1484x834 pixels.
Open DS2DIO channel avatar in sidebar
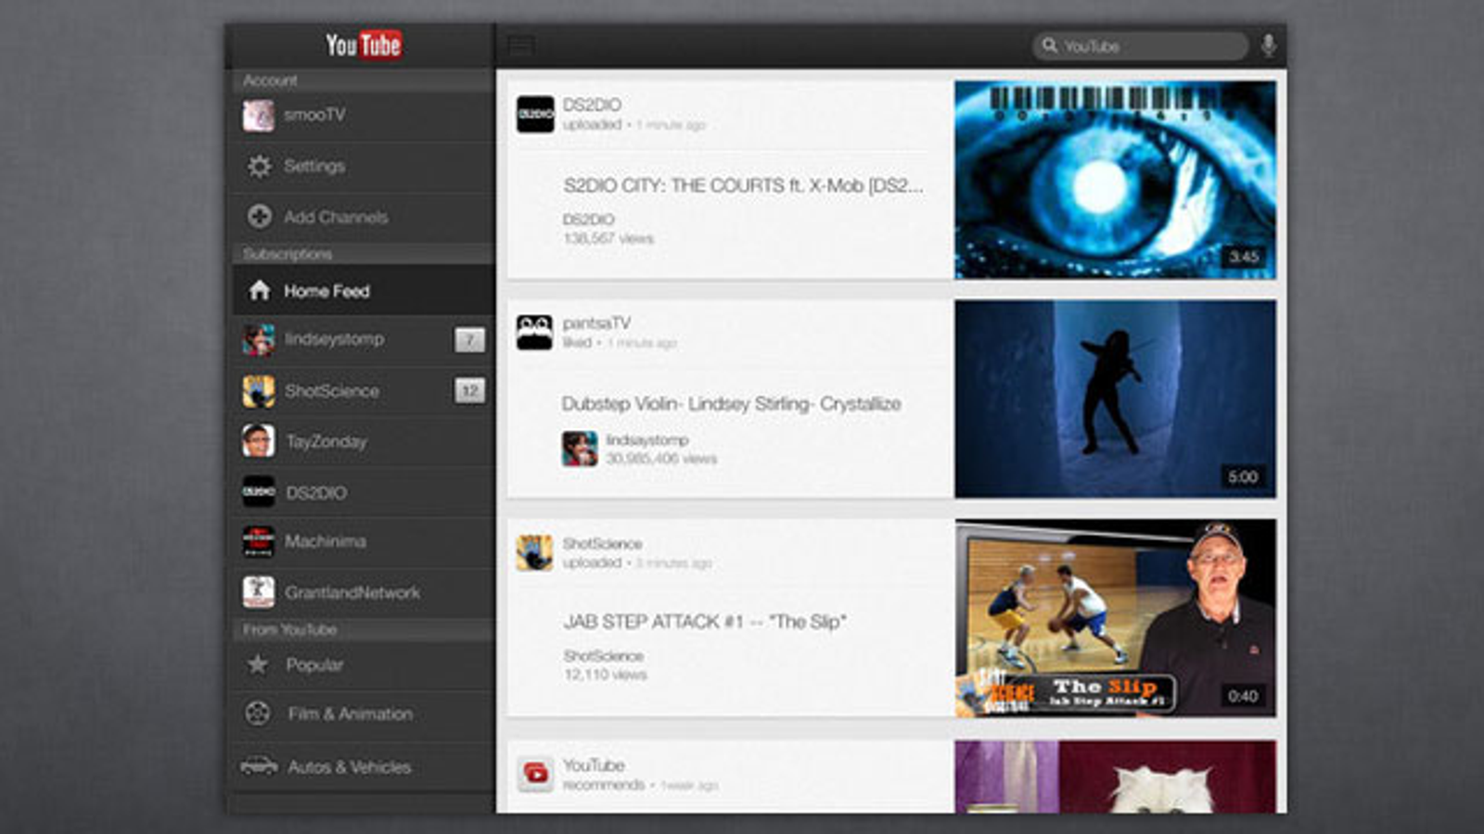258,492
